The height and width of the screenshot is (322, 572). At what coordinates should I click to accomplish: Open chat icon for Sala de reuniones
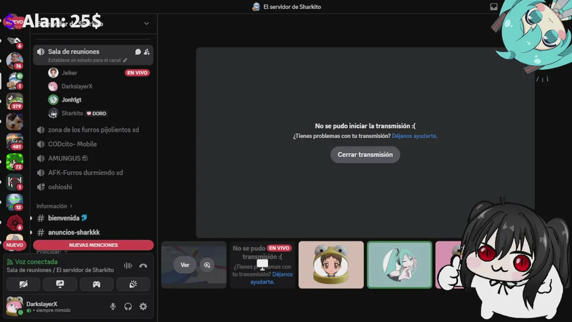(138, 52)
